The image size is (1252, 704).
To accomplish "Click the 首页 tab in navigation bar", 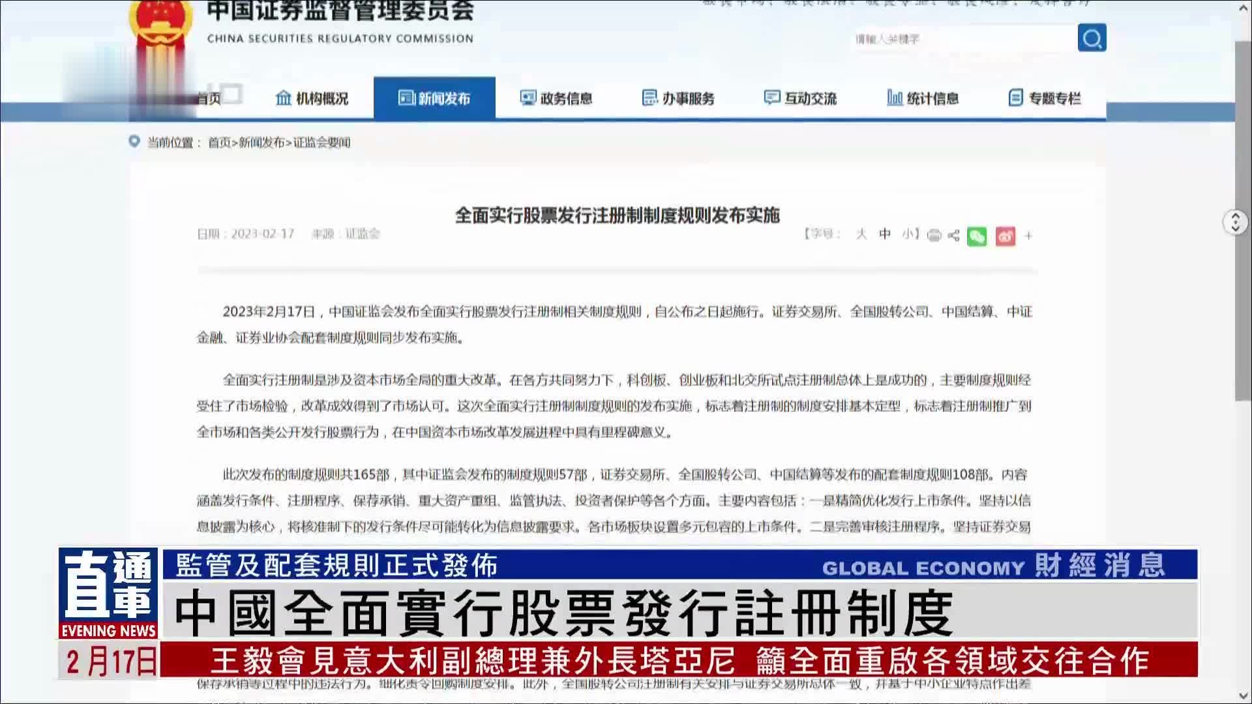I will [209, 98].
